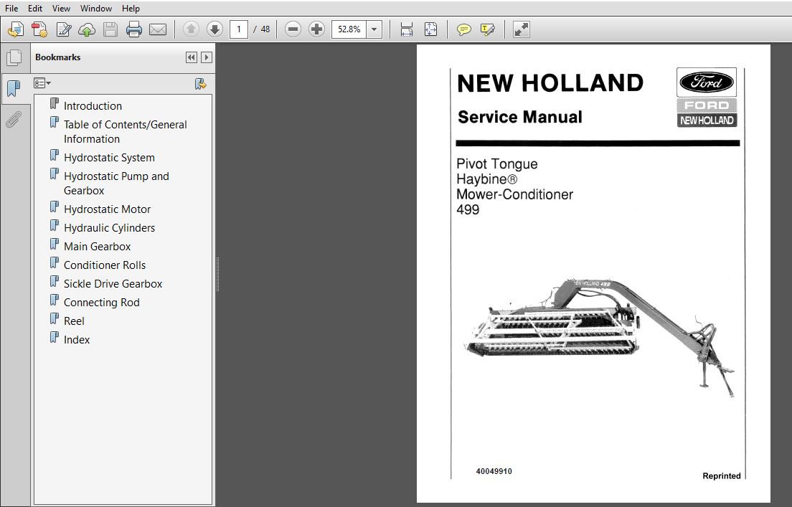
Task: Click the Create PDF toolbar icon
Action: click(x=16, y=29)
